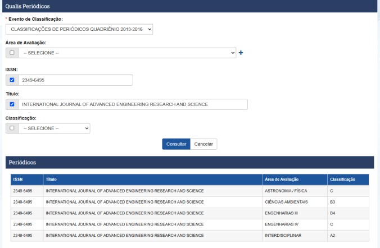Image resolution: width=380 pixels, height=248 pixels.
Task: Open the Evento de Classificação dropdown
Action: pos(79,30)
